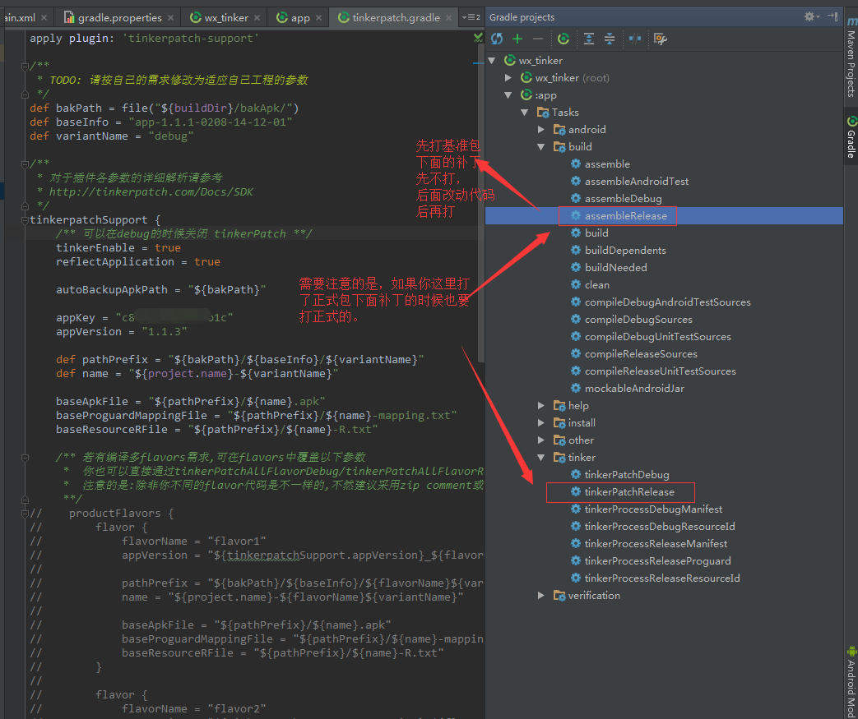Expand the help task group
This screenshot has height=719, width=858.
point(541,406)
